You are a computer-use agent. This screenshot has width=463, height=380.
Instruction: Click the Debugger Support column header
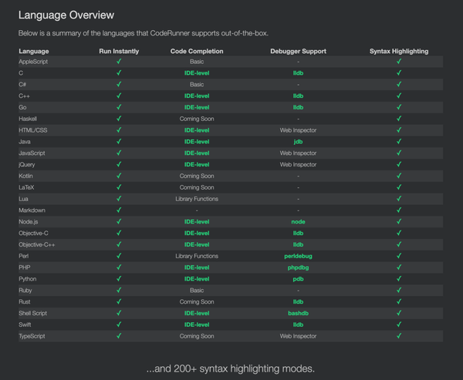[298, 51]
